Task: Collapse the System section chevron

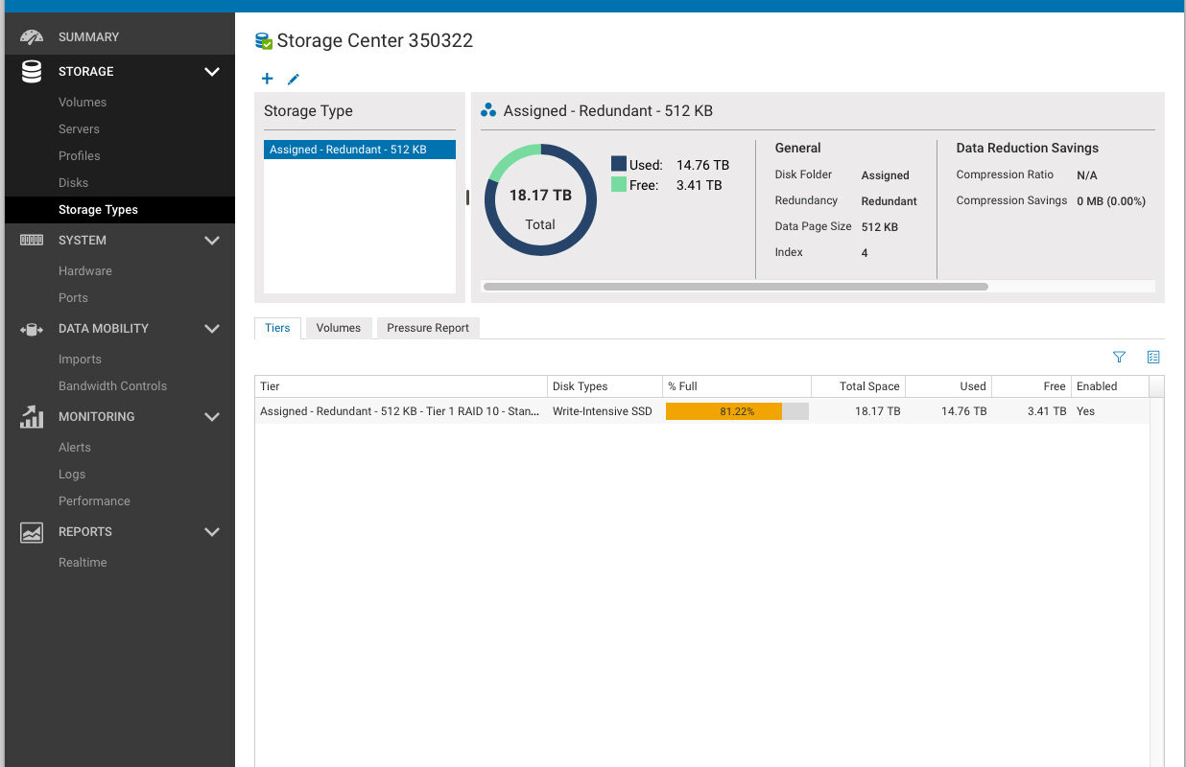Action: [x=212, y=241]
